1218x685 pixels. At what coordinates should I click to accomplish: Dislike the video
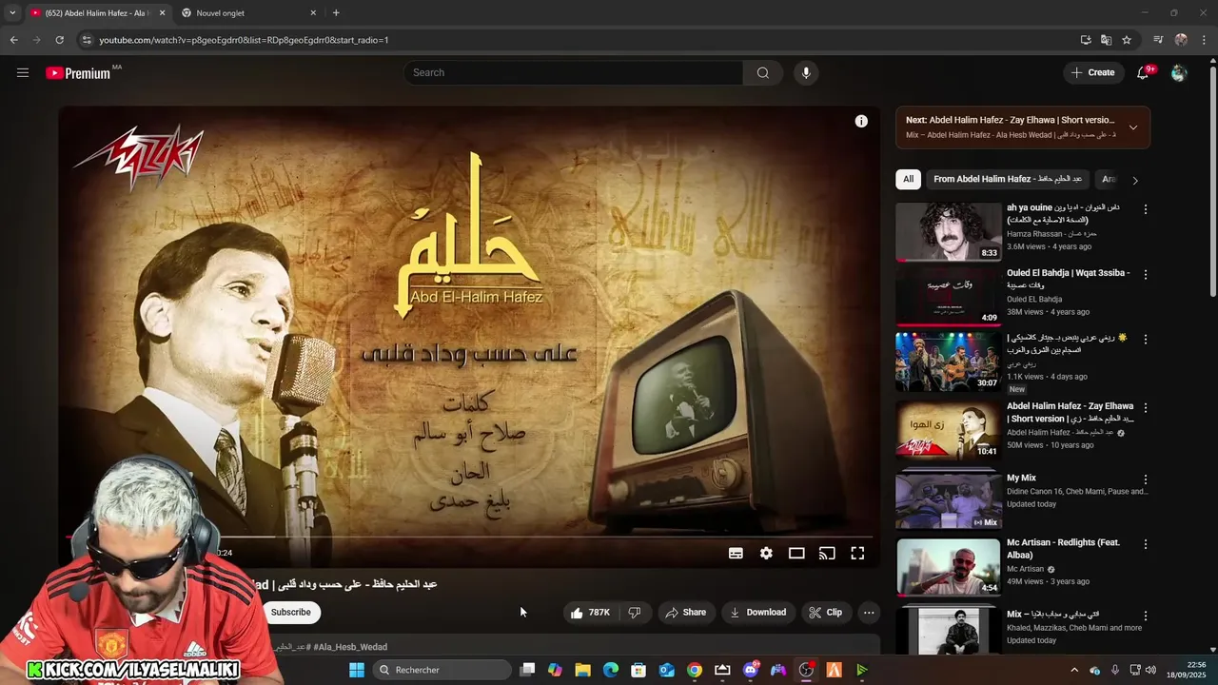[x=635, y=613]
